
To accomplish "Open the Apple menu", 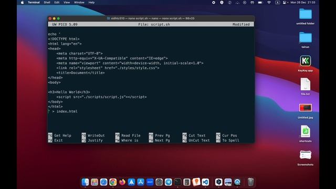I will click(22, 2).
